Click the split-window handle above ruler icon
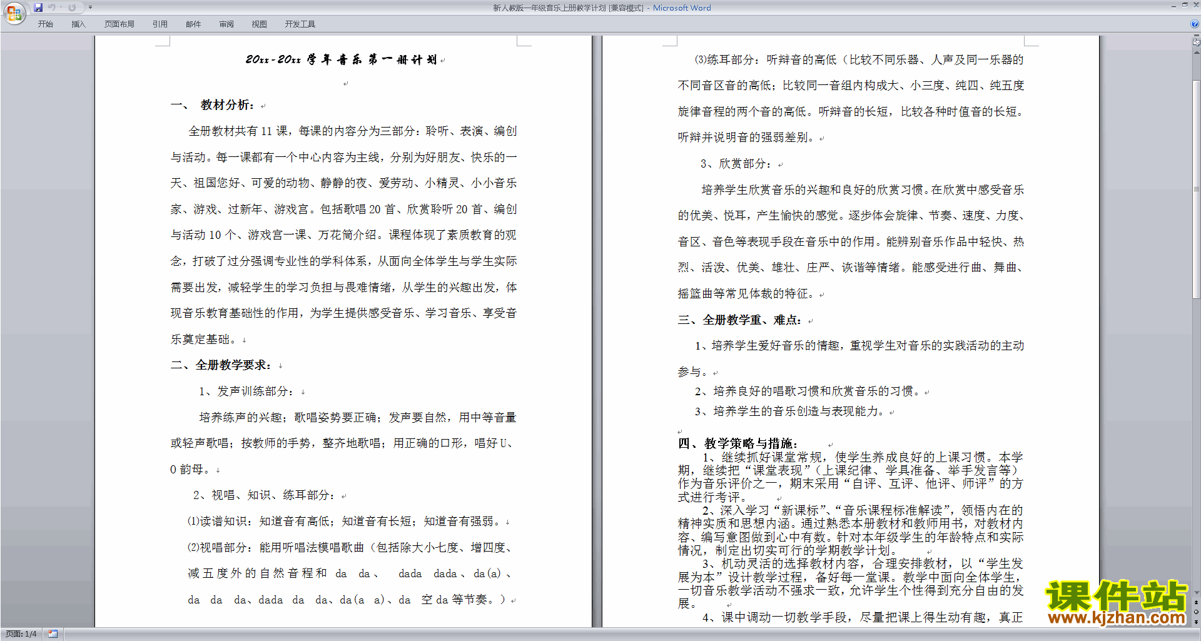Viewport: 1201px width, 641px height. (x=1196, y=36)
